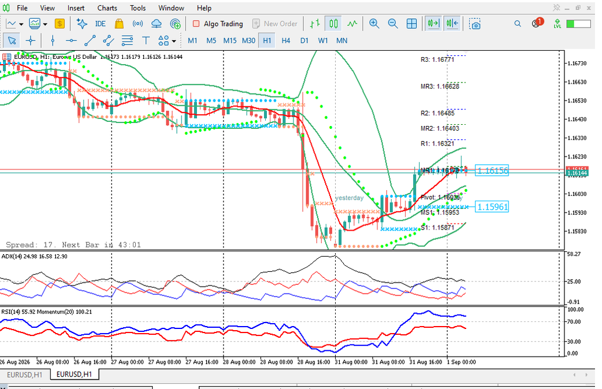Switch chart to bar chart style

point(315,24)
